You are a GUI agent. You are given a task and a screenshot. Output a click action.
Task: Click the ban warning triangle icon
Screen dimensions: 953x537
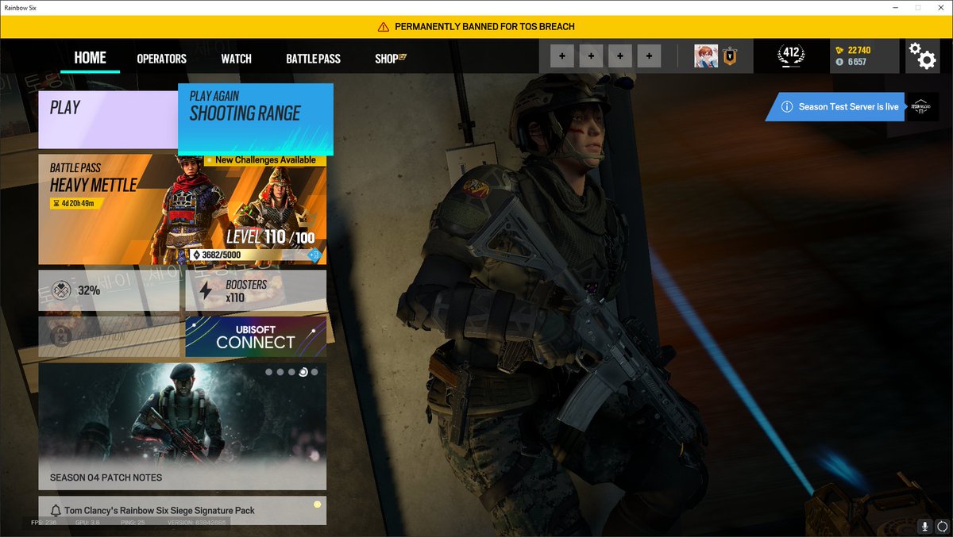click(384, 27)
